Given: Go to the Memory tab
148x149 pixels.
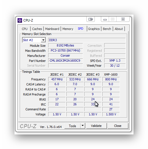Looking at the screenshot, I should tap(68, 29).
